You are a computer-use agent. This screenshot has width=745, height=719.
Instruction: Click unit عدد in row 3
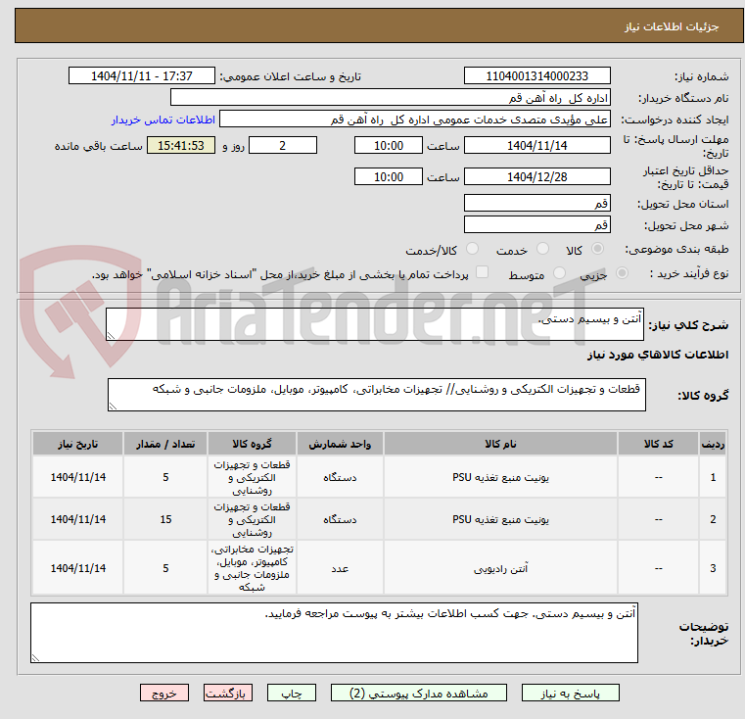(x=340, y=568)
